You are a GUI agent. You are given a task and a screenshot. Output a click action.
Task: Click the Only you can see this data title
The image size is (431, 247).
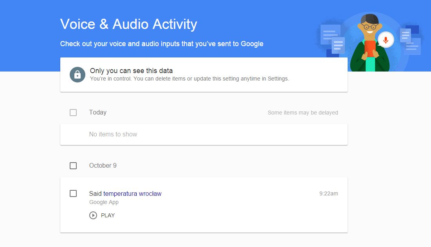(131, 71)
